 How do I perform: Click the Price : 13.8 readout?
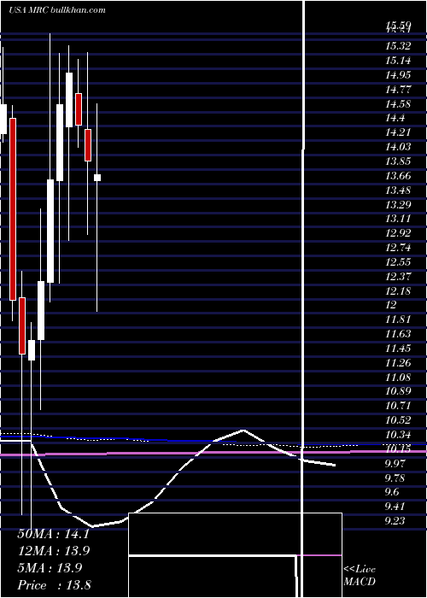[x=54, y=585]
